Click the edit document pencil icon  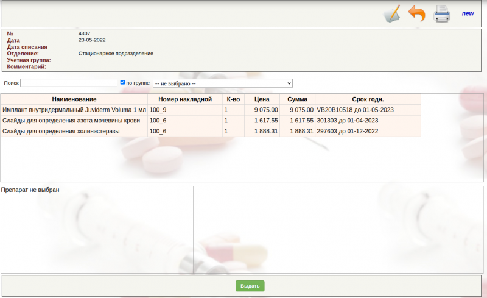point(393,13)
